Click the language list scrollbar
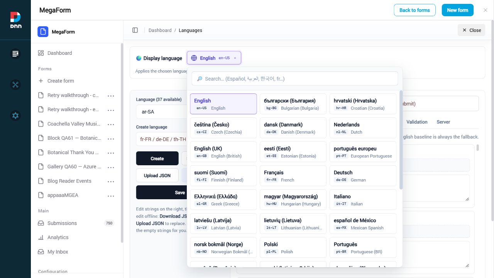Viewport: 494px width, 278px height. coord(401,140)
